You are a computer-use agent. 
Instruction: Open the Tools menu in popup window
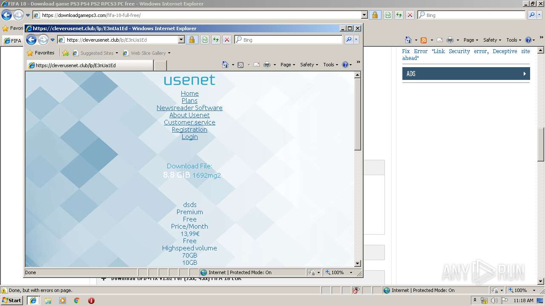331,65
